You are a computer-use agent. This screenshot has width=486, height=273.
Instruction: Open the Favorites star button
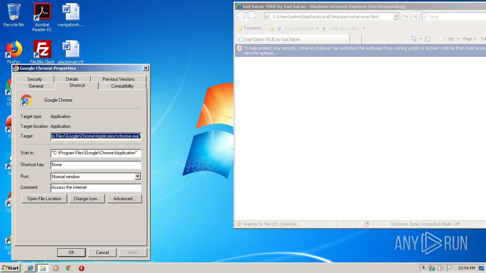249,28
